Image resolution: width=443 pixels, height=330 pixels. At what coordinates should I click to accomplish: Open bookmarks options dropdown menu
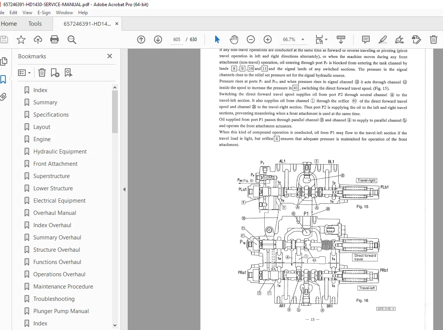click(24, 73)
